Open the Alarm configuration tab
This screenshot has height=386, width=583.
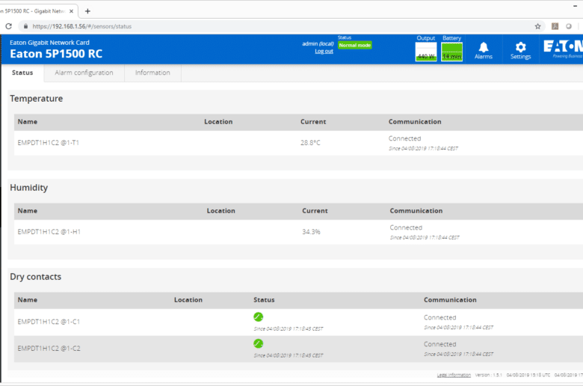pos(84,73)
